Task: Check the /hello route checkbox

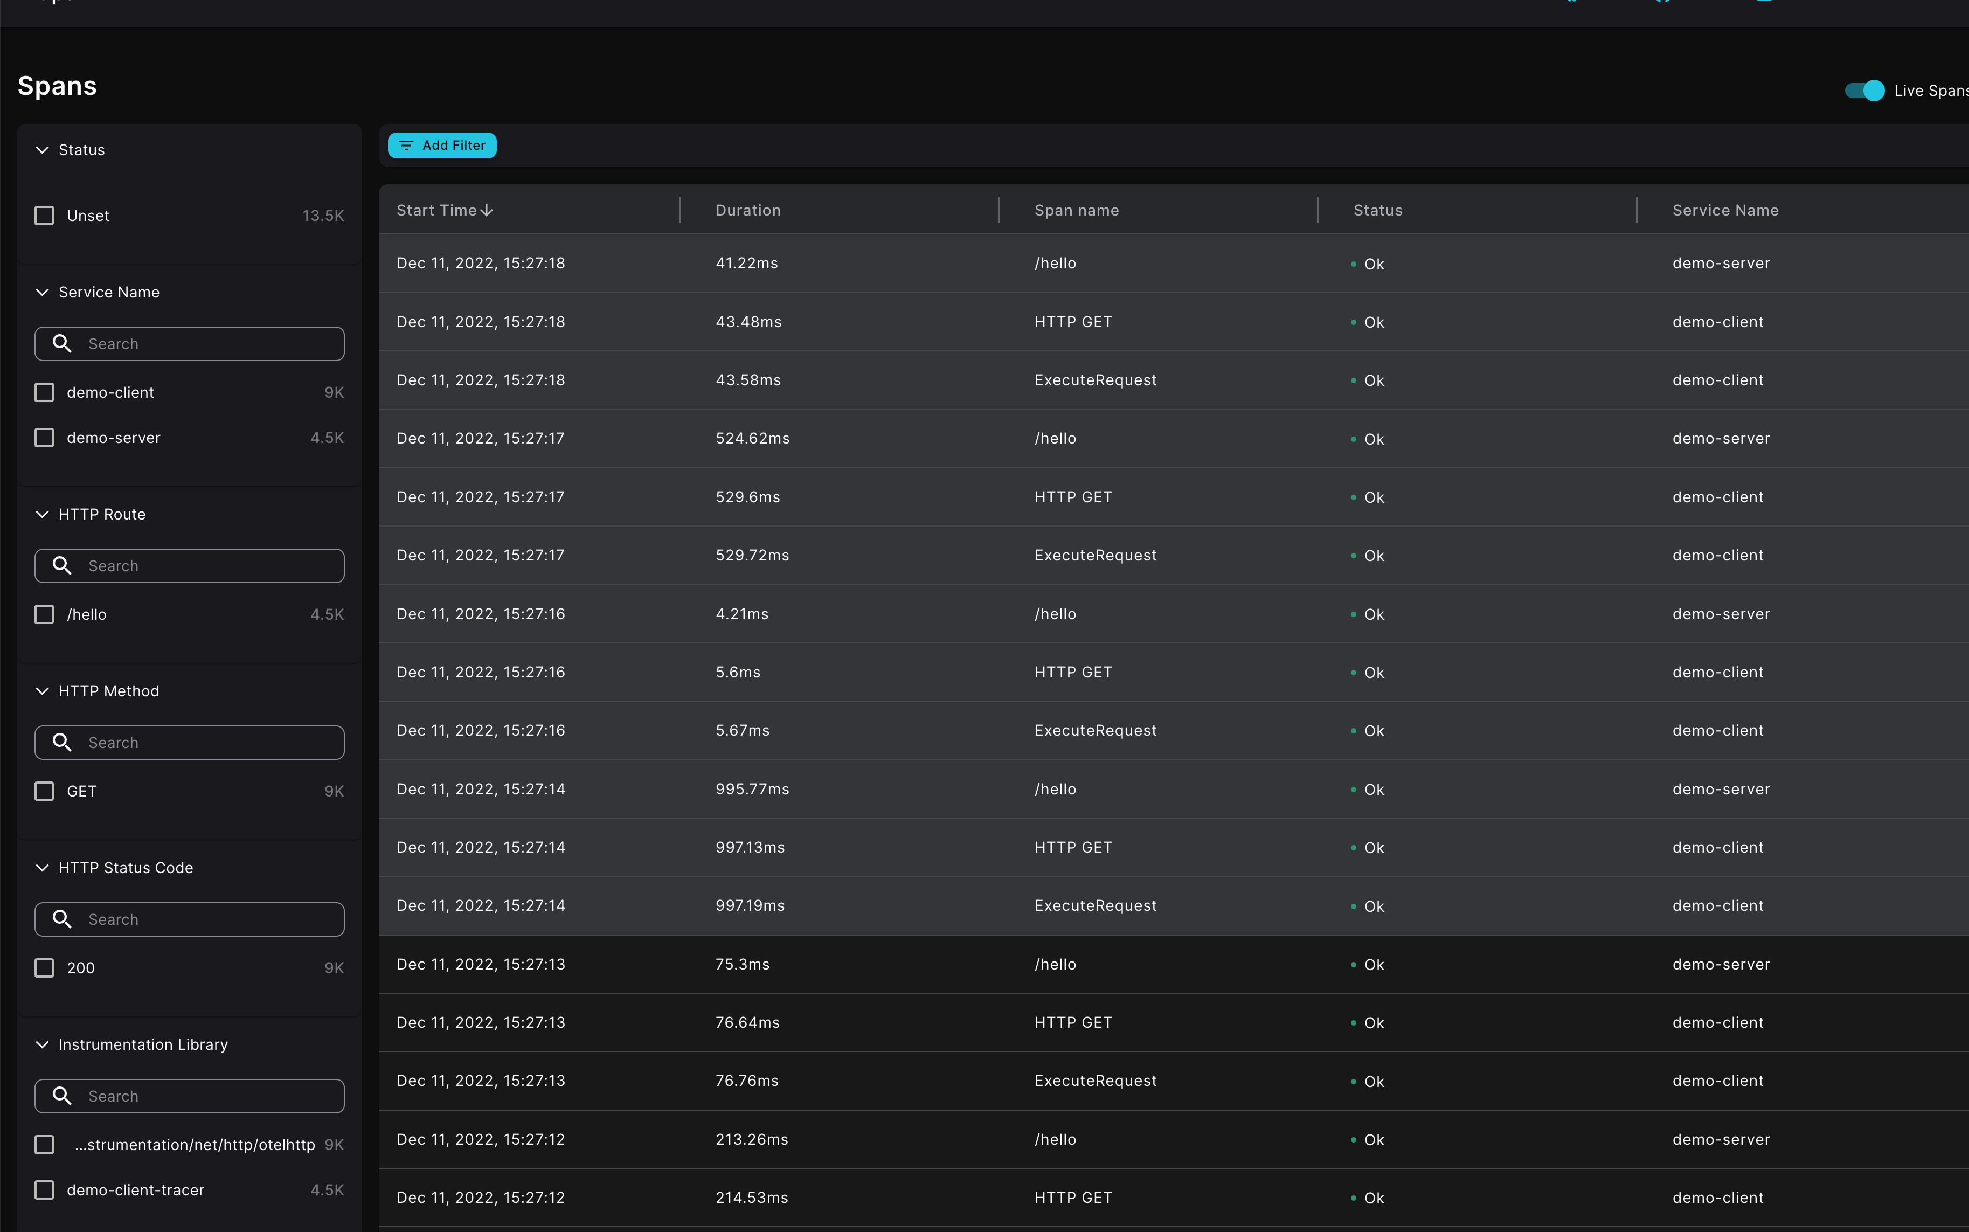Action: click(x=44, y=614)
